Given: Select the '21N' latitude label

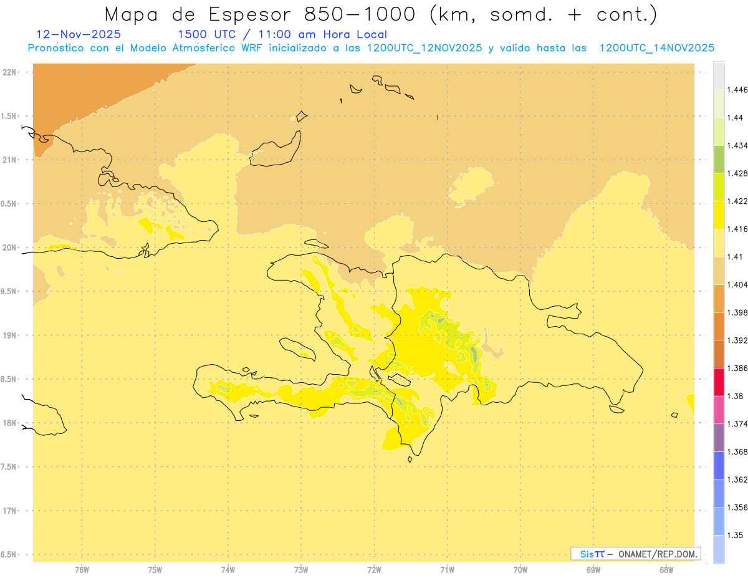Looking at the screenshot, I should (x=10, y=160).
